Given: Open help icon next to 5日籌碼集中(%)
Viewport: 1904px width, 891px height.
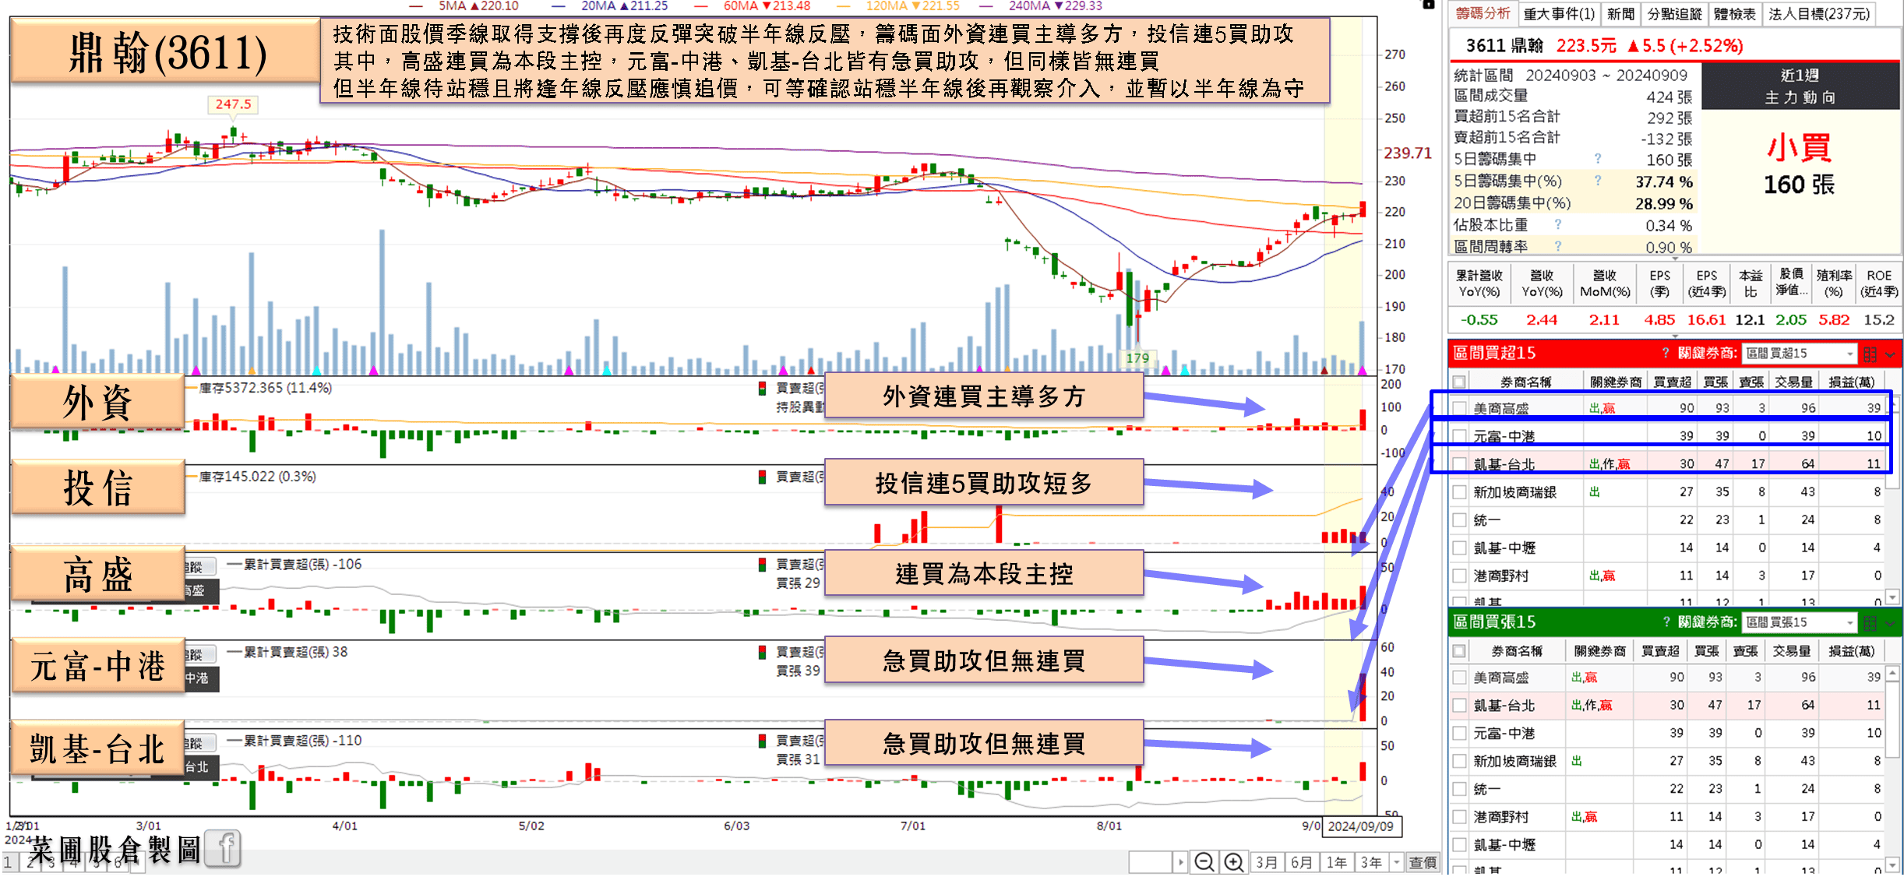Looking at the screenshot, I should tap(1598, 181).
